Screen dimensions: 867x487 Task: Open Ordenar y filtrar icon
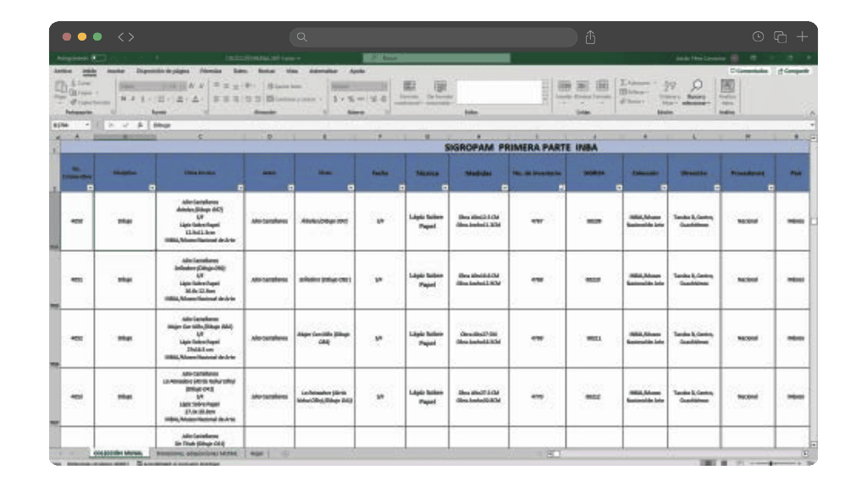(x=670, y=86)
